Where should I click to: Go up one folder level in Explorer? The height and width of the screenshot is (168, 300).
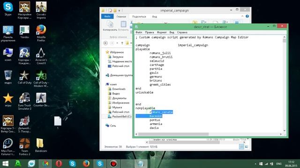(x=122, y=43)
